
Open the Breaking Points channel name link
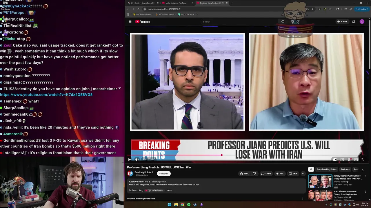tap(143, 172)
